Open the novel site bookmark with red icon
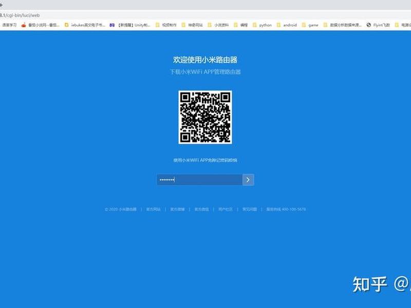The width and height of the screenshot is (411, 308). (41, 25)
